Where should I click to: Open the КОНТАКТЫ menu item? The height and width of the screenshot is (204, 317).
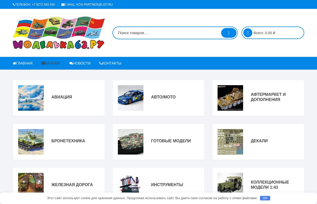110,63
